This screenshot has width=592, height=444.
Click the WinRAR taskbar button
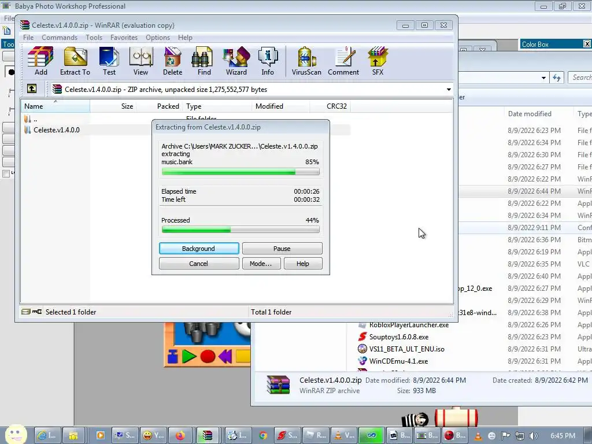point(208,435)
